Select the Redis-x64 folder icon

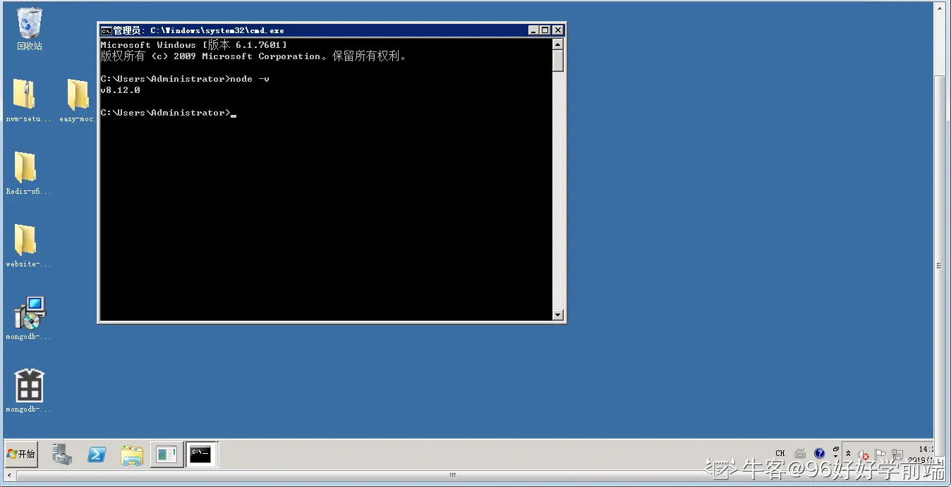(28, 173)
